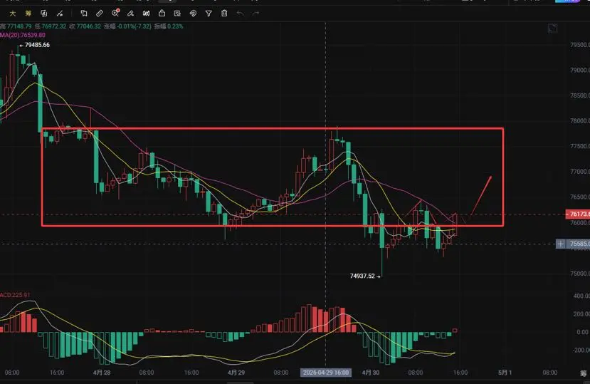590x384 pixels.
Task: Click the refresh-square icon in the toolbar
Action: coord(44,14)
